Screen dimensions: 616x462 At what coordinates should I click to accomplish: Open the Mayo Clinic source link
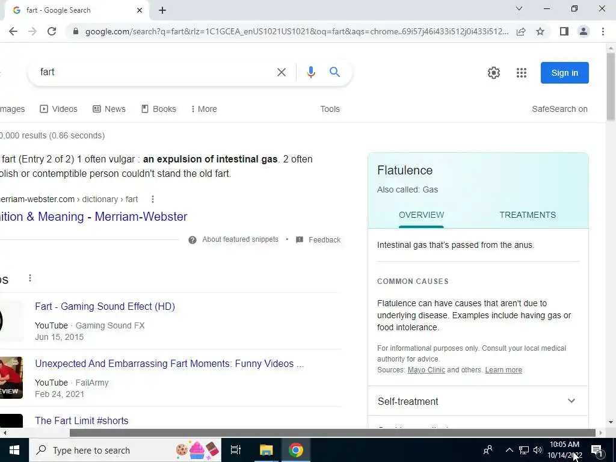(x=427, y=370)
